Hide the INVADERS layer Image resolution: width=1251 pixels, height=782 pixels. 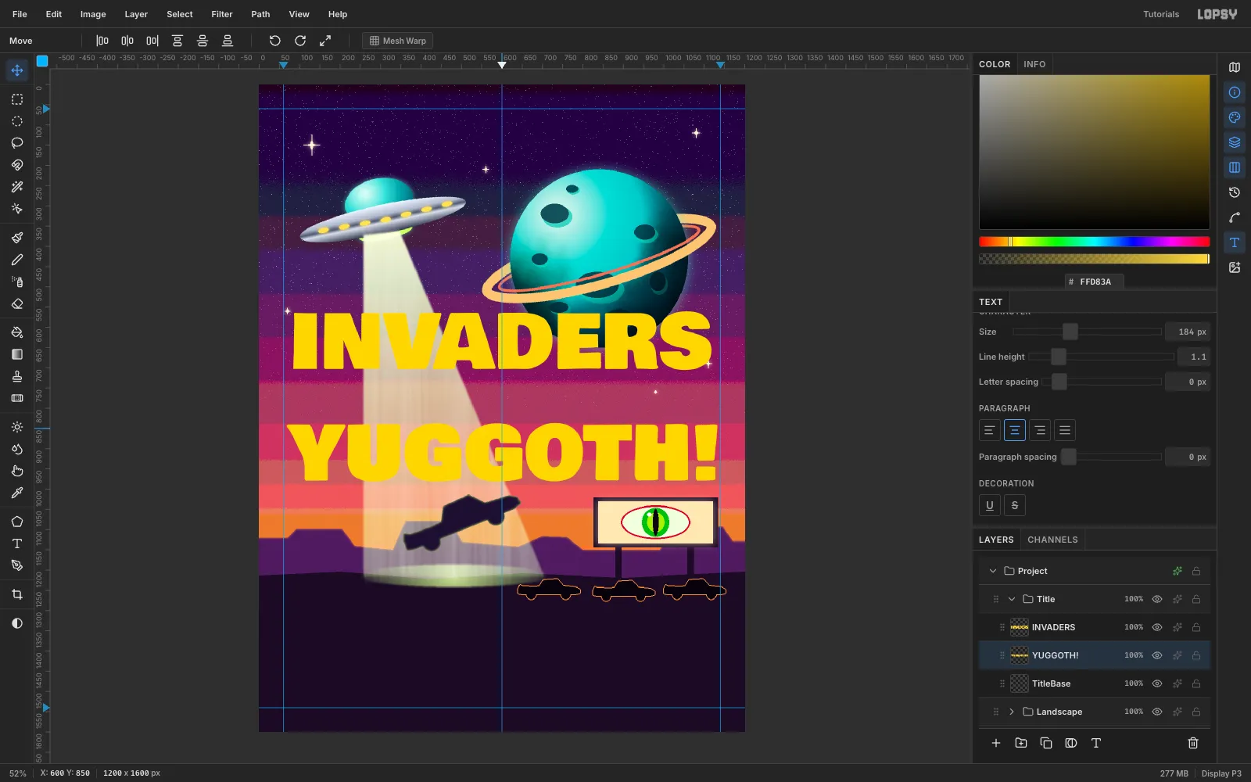click(x=1157, y=627)
